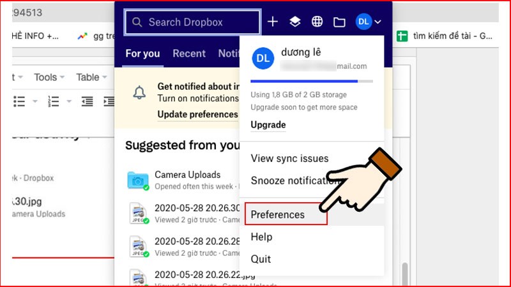Click the account name dương lê
Screen dimensions: 511x287
pos(301,52)
